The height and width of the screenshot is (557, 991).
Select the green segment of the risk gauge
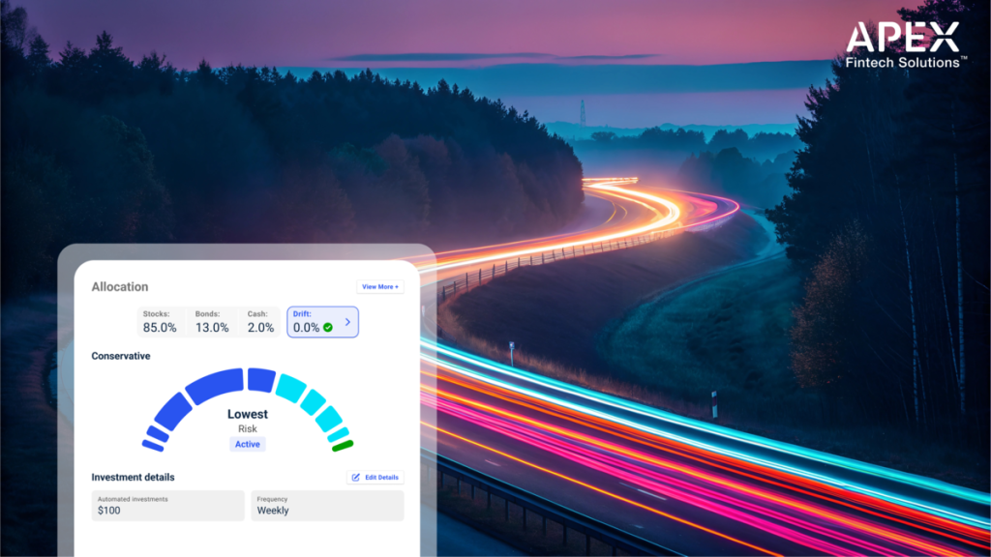point(343,446)
